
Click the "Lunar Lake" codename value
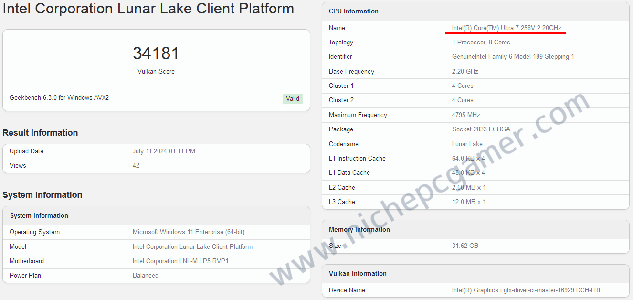[467, 144]
